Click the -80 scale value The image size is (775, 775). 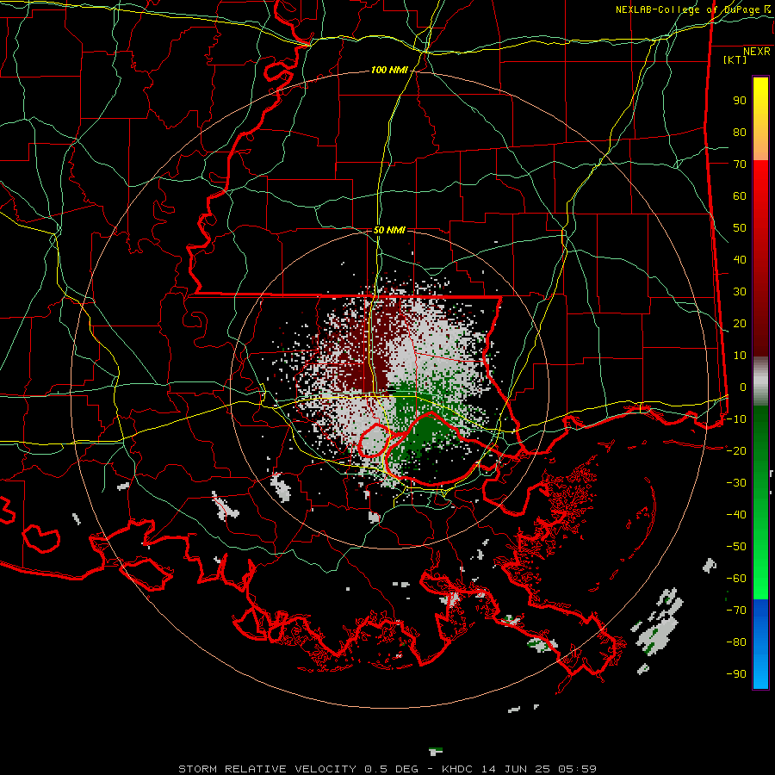tap(736, 642)
